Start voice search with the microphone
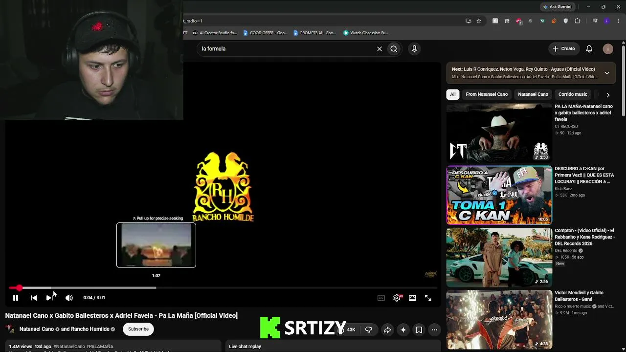The image size is (626, 352). point(414,49)
